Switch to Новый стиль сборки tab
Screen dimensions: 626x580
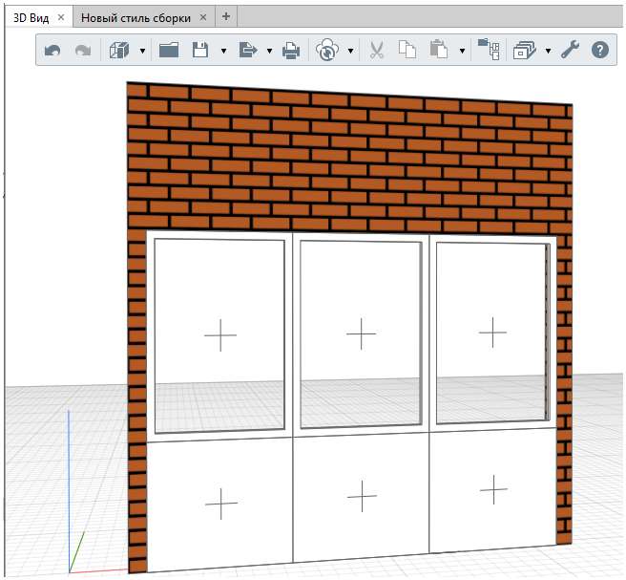click(135, 18)
